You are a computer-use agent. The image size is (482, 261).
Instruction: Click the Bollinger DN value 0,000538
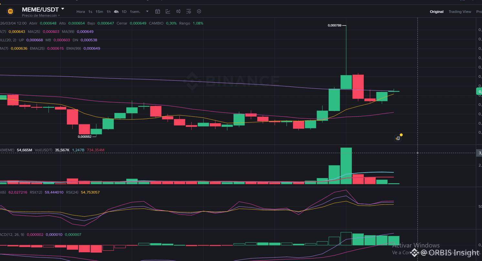tap(89, 40)
